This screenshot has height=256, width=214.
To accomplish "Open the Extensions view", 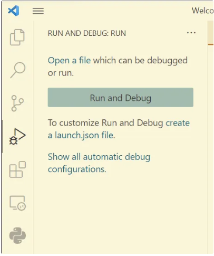I will 17,169.
